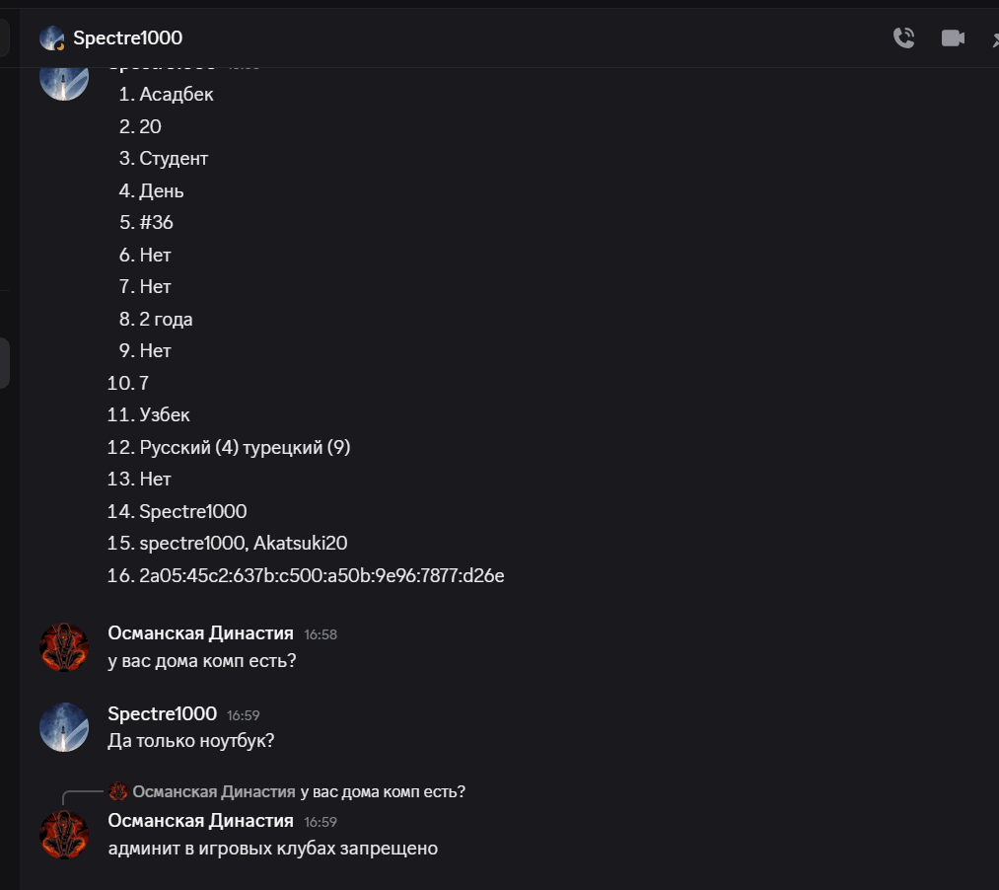Image resolution: width=999 pixels, height=890 pixels.
Task: Click Османская Династия username on the last message
Action: point(200,821)
